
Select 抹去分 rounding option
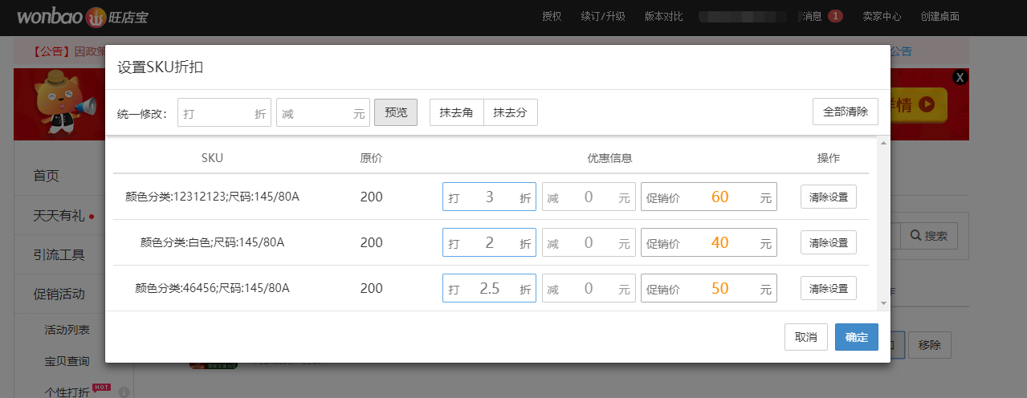510,112
